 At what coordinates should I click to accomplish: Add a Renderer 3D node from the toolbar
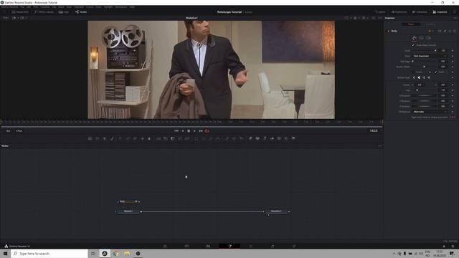point(293,138)
